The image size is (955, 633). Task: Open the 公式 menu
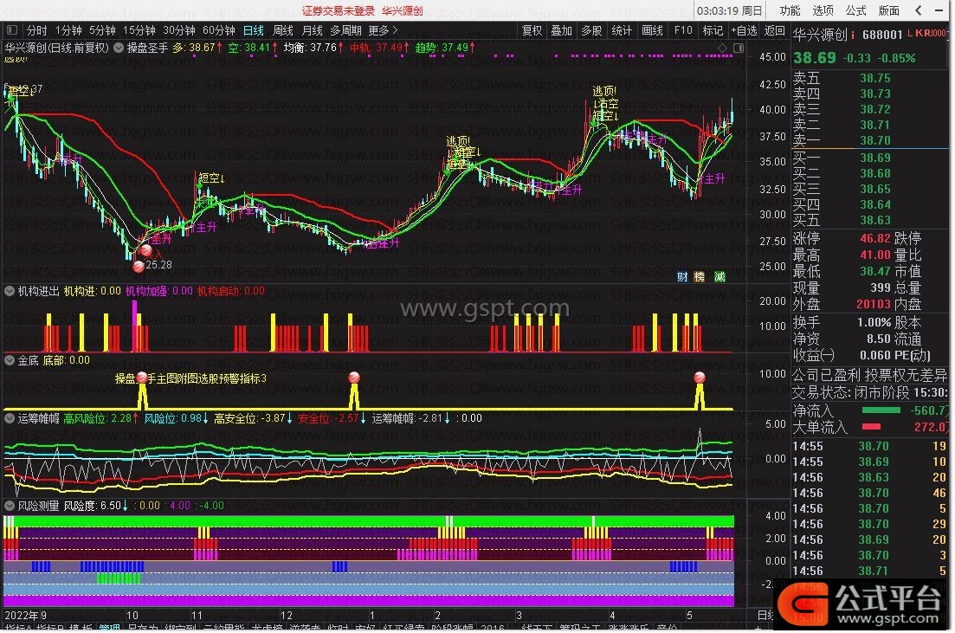point(855,10)
